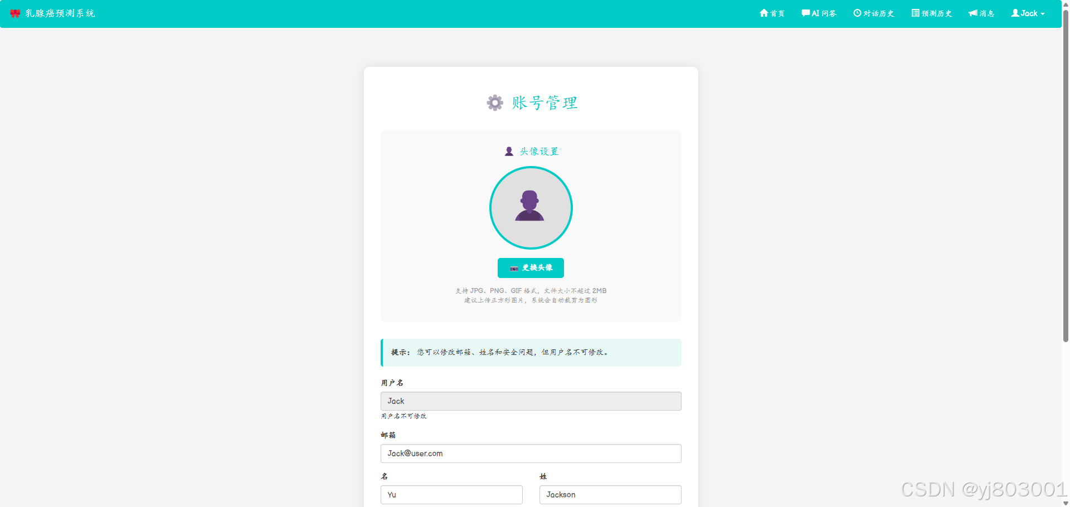1070x507 pixels.
Task: Click the 支持 JPG、PNG、GIF 格式 hint text
Action: click(x=531, y=291)
